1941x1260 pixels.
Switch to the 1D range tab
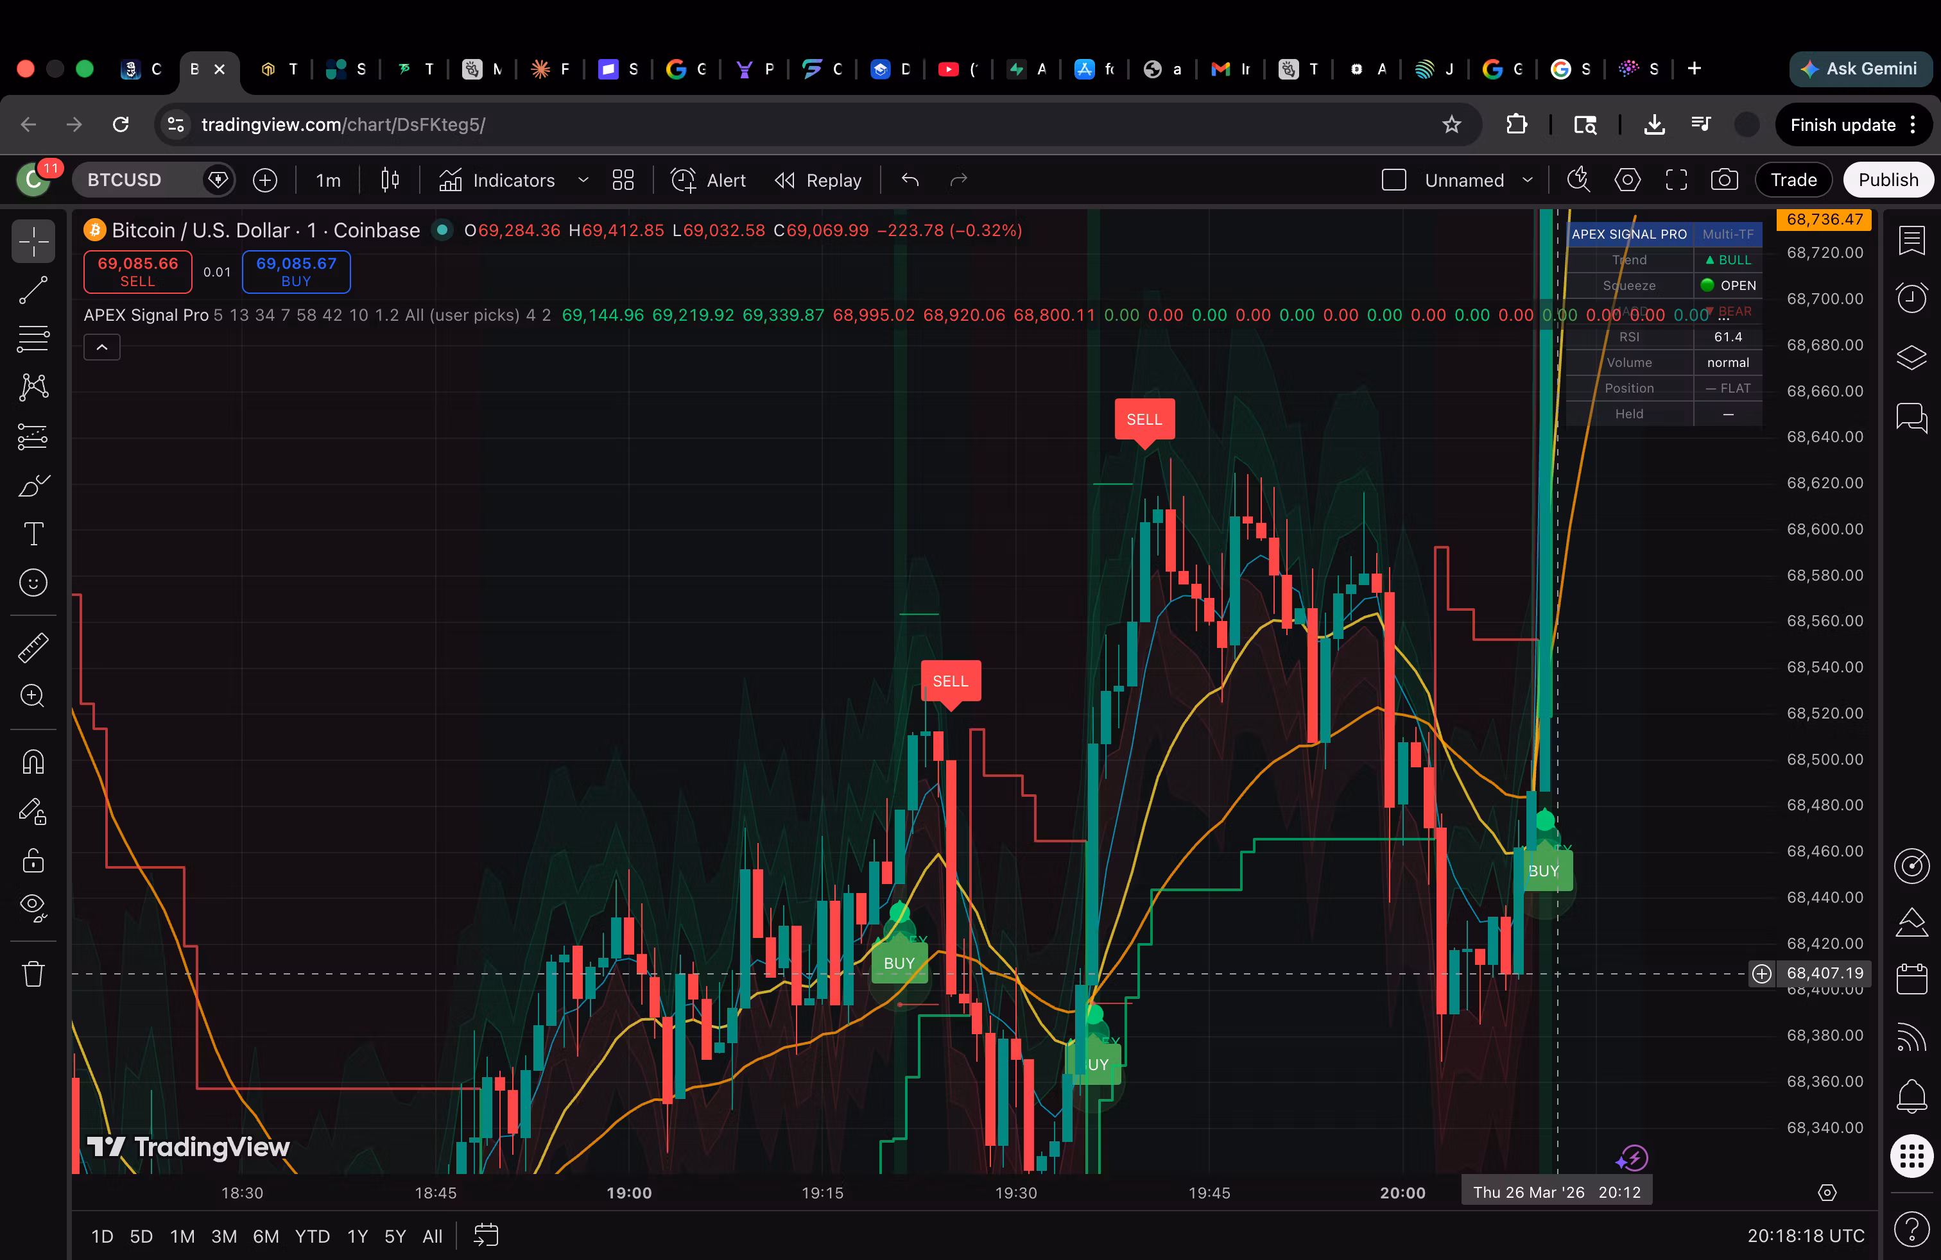click(x=102, y=1236)
